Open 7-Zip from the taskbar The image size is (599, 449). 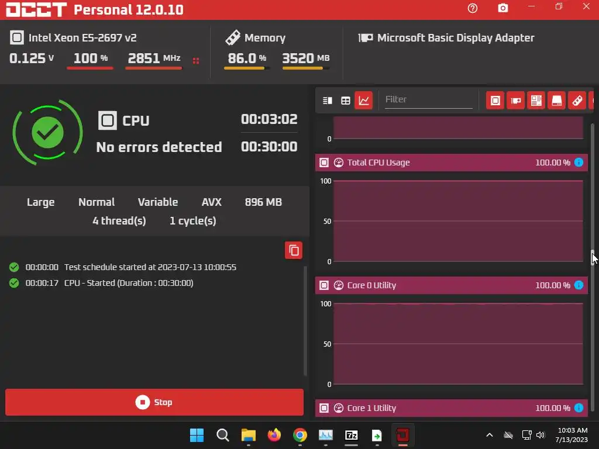point(351,435)
